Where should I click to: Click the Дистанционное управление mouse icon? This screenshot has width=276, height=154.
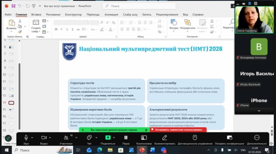(x=195, y=138)
